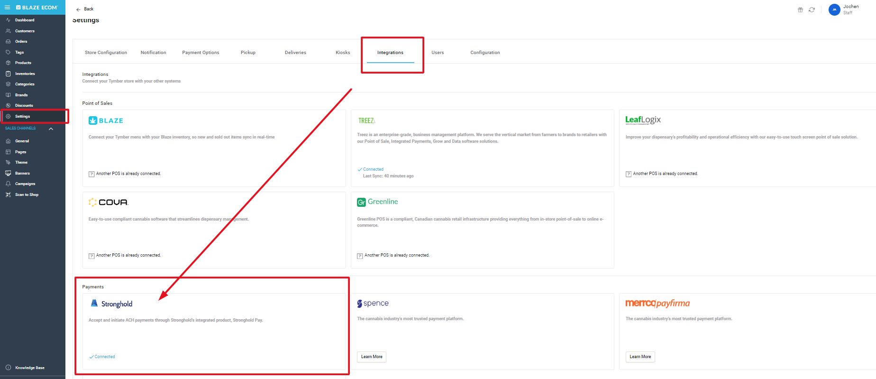Click the LeafLogix logo

[x=643, y=120]
